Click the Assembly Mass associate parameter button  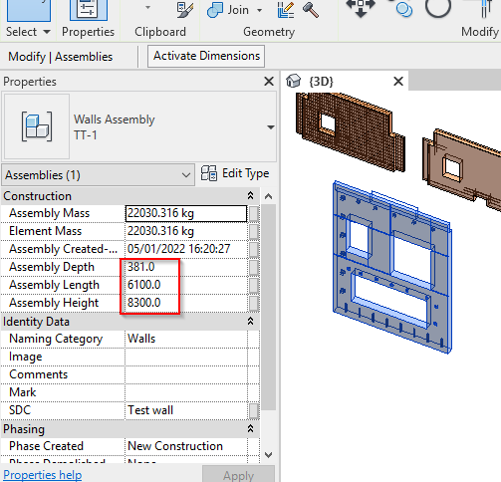pos(254,213)
